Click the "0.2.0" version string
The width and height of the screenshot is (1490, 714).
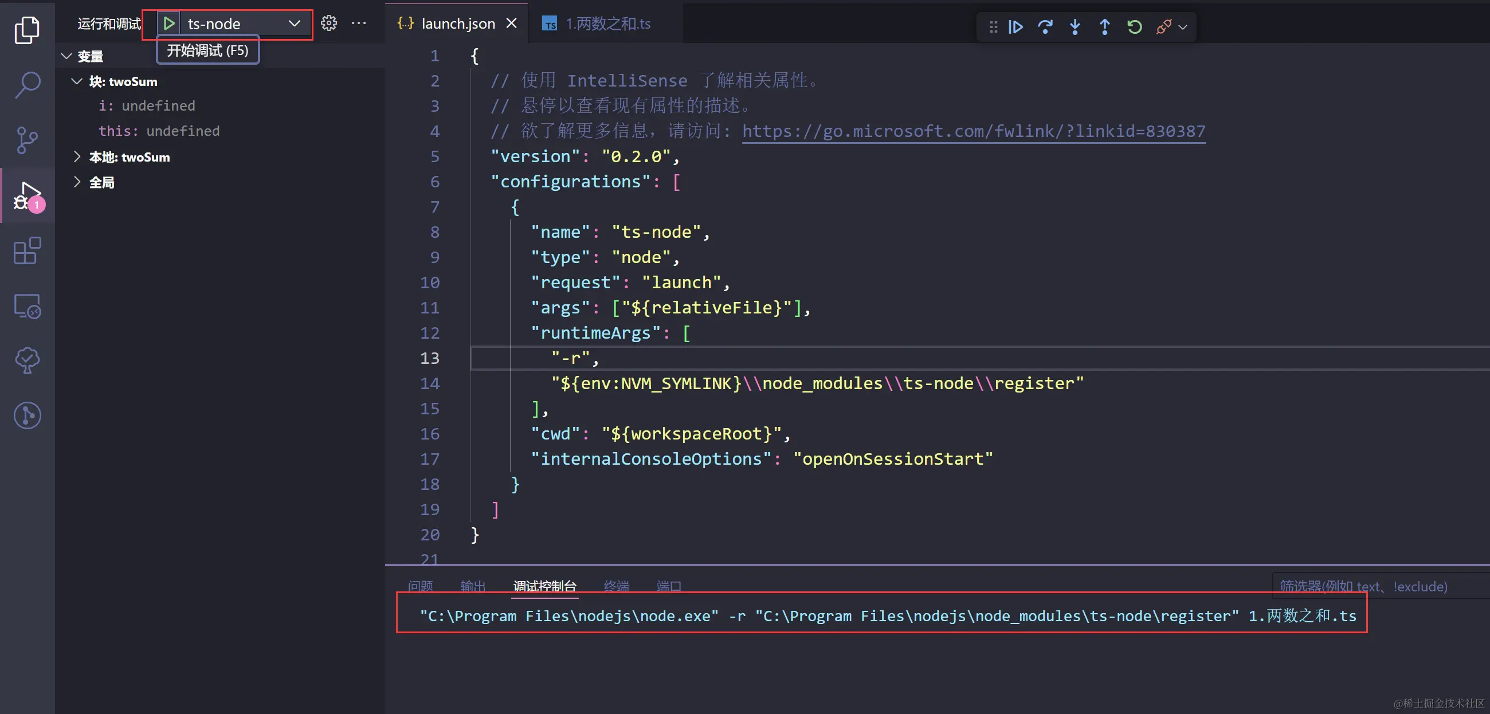[636, 156]
